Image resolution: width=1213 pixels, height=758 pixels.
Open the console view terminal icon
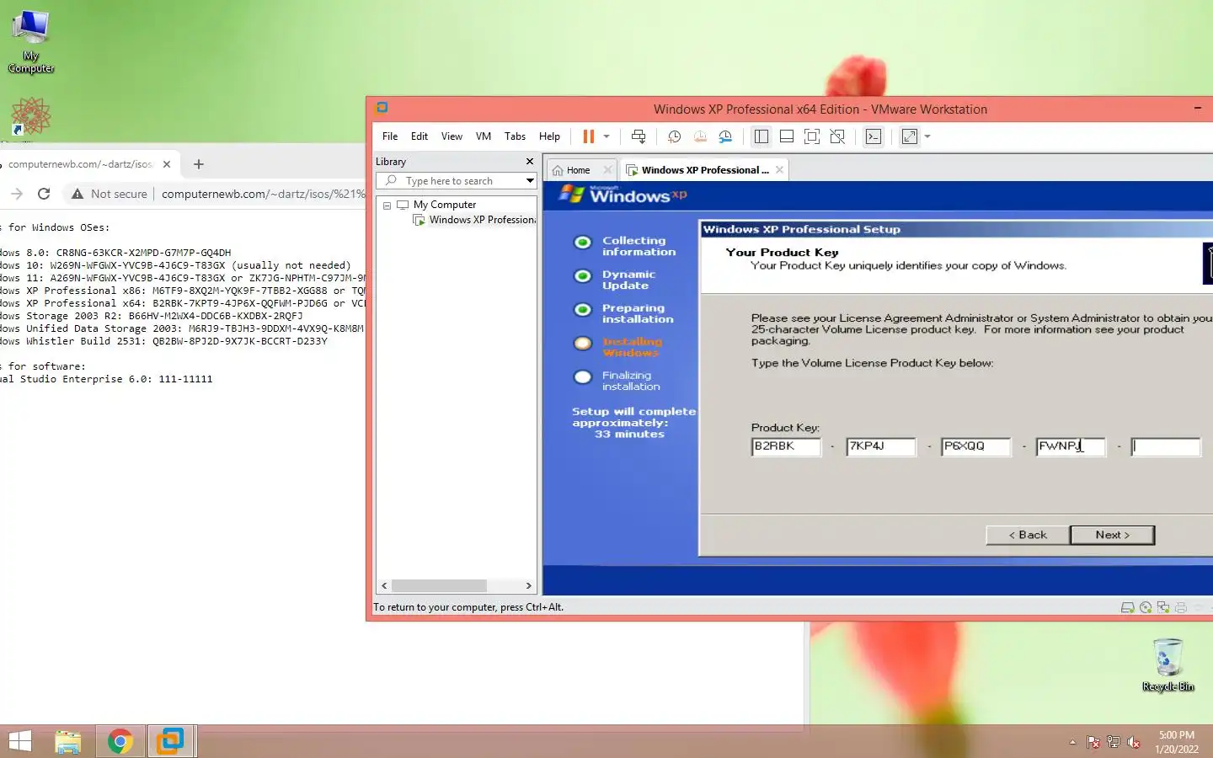tap(874, 136)
